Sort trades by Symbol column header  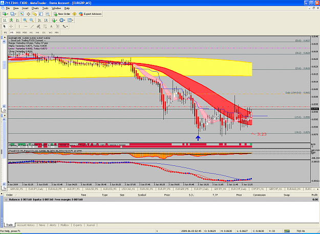pos(142,195)
